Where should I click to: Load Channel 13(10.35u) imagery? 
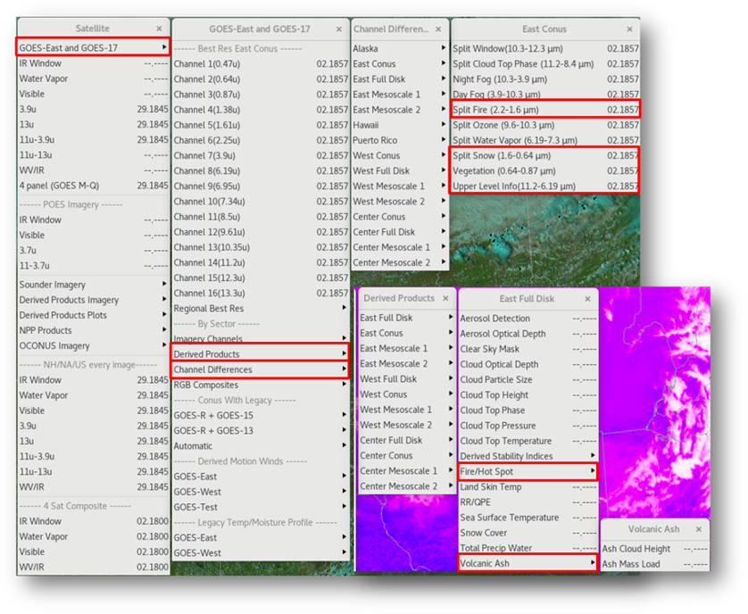point(260,247)
